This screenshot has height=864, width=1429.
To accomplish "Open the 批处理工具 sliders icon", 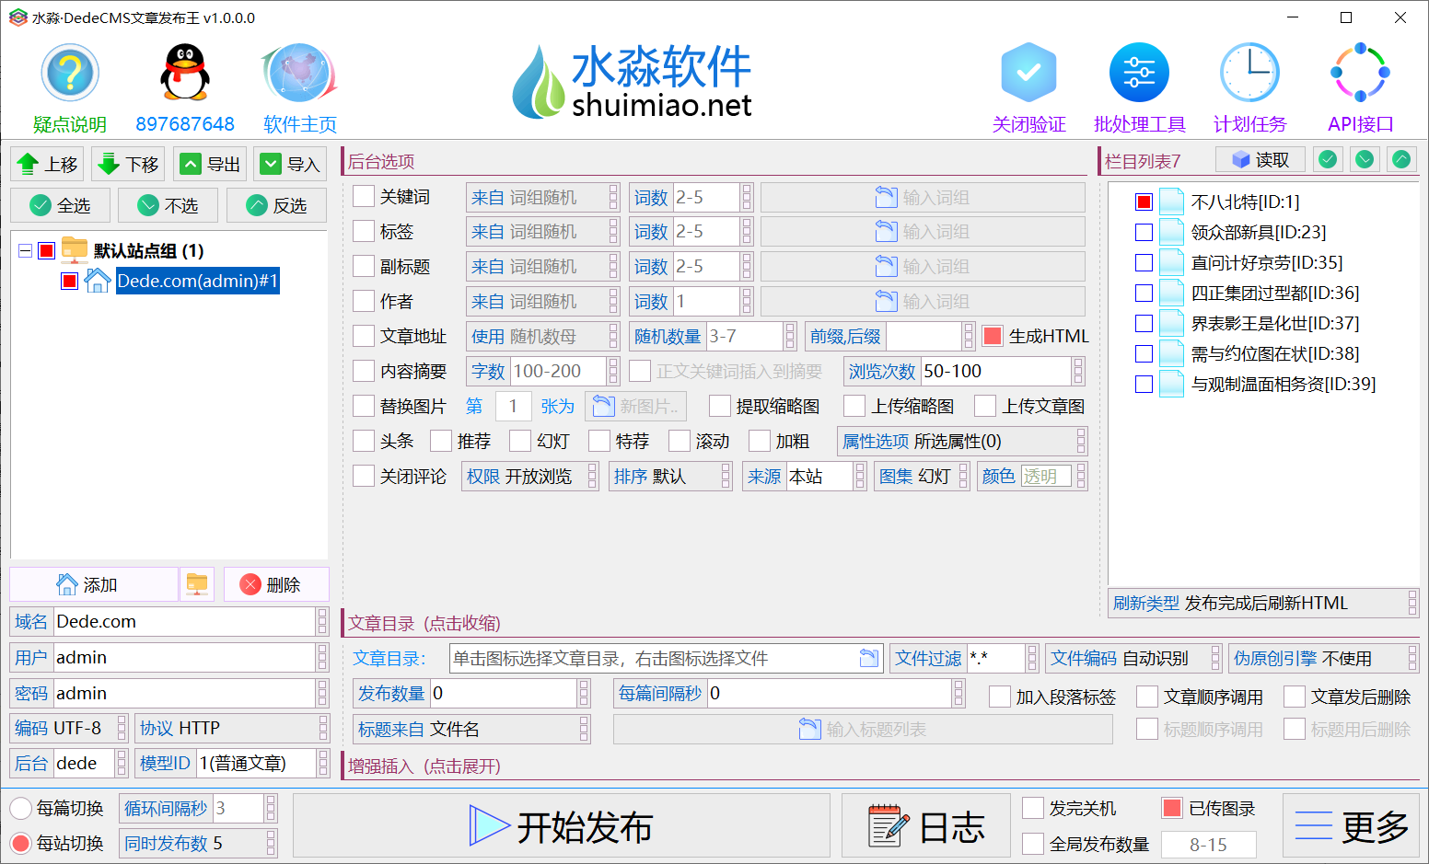I will click(x=1139, y=73).
